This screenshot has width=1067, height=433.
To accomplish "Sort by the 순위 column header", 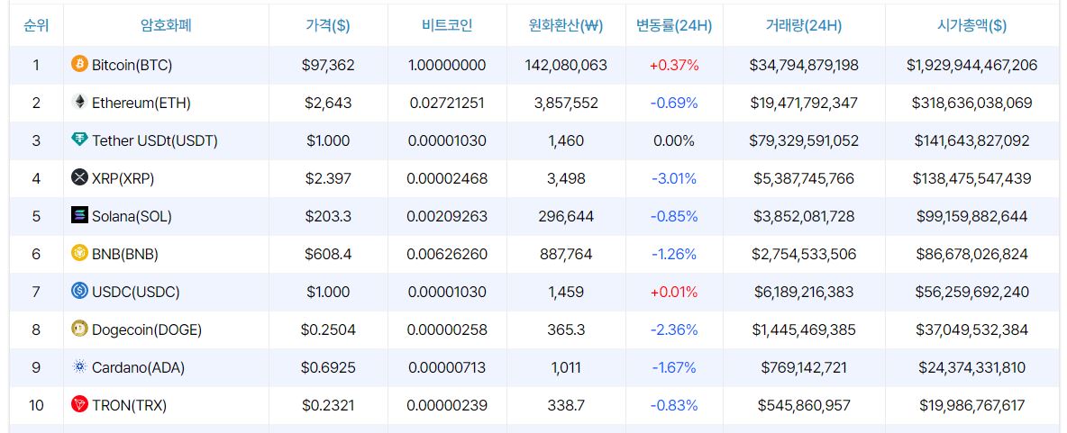I will pyautogui.click(x=36, y=26).
